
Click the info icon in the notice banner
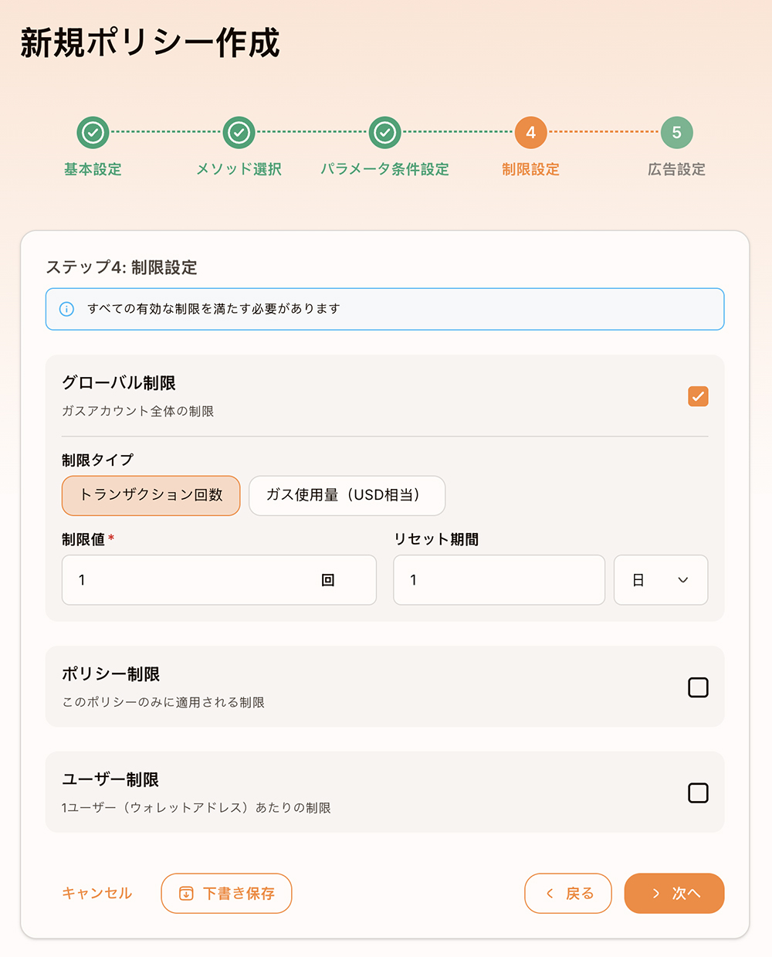pos(67,309)
